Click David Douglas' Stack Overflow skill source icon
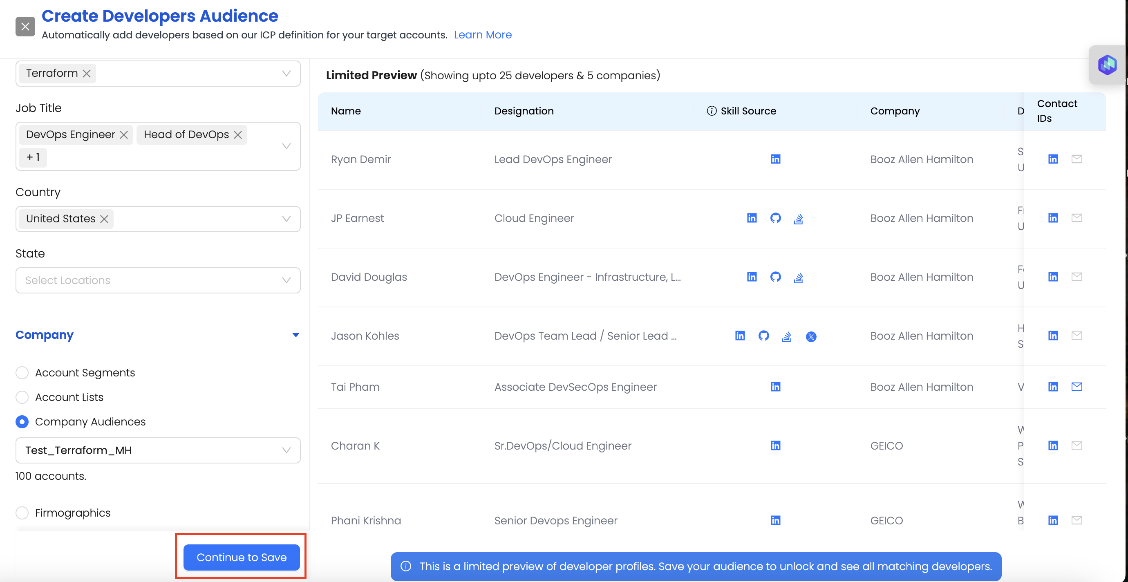The image size is (1128, 582). 798,277
